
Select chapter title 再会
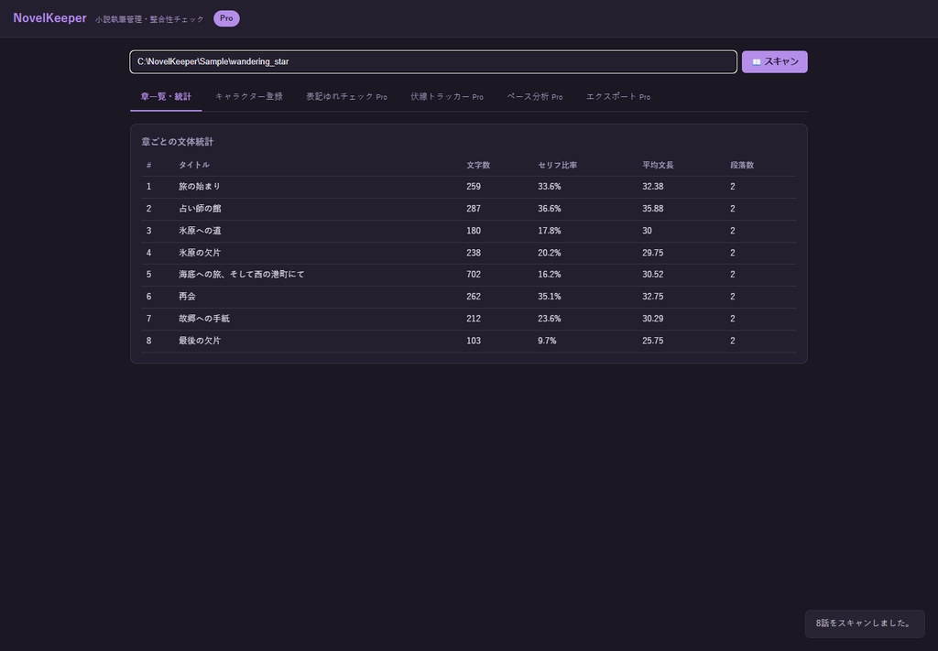click(187, 297)
